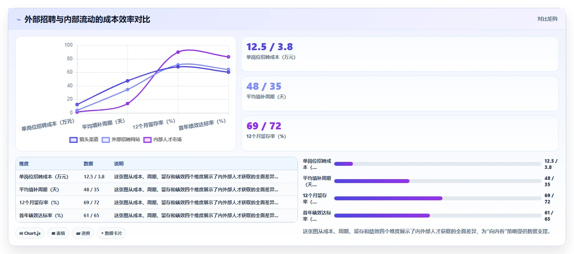Click the 首年绩效达标率 progress bar
Image resolution: width=574 pixels, height=254 pixels.
pos(437,216)
